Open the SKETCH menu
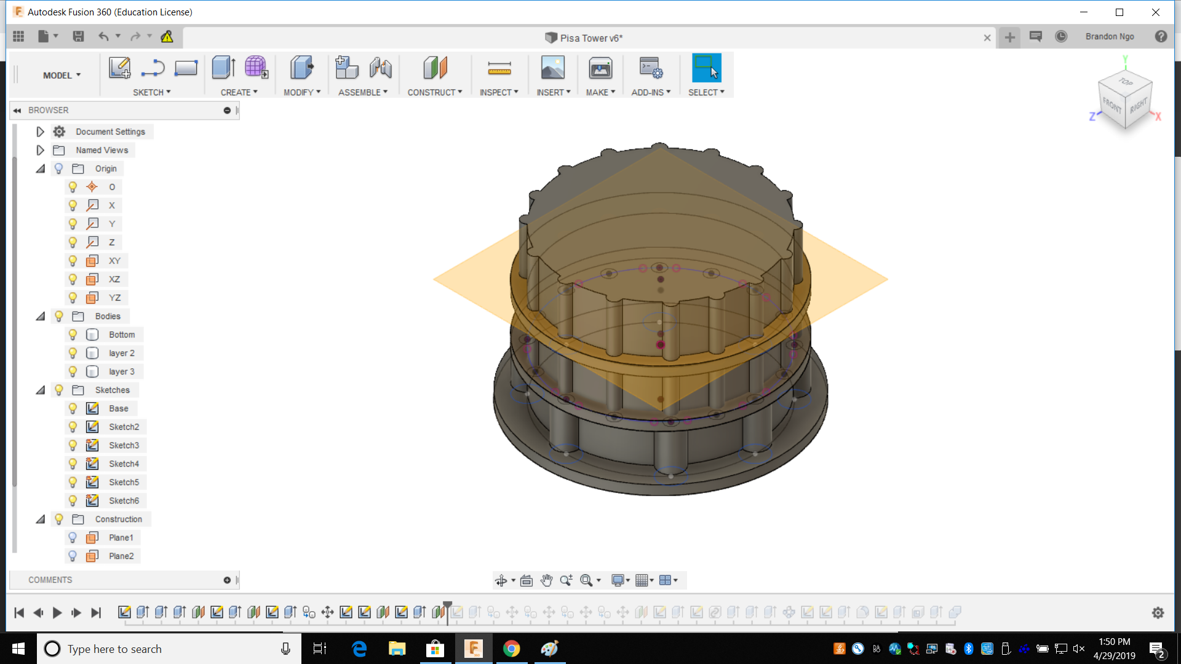Viewport: 1181px width, 664px height. coord(152,92)
